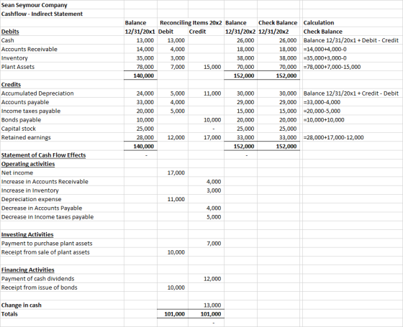Click 'Payment to purchase plant assets' label

click(47, 244)
